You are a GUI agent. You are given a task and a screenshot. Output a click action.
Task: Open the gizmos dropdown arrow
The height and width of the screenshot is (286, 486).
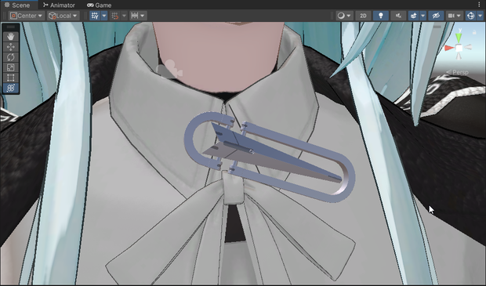click(481, 16)
